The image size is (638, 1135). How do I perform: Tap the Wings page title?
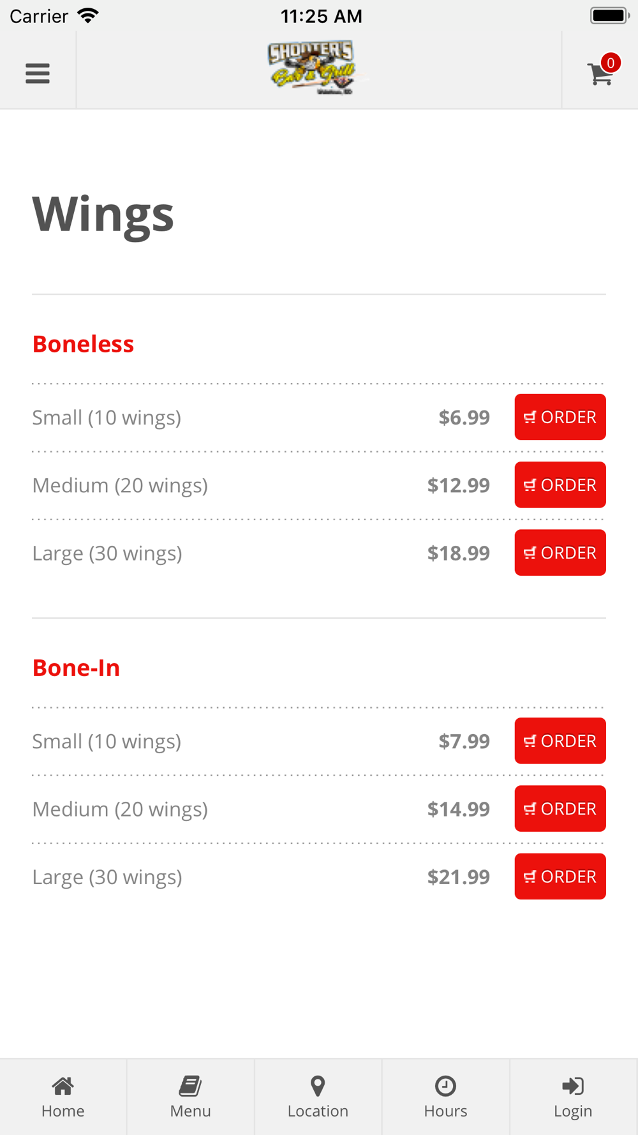pyautogui.click(x=103, y=214)
